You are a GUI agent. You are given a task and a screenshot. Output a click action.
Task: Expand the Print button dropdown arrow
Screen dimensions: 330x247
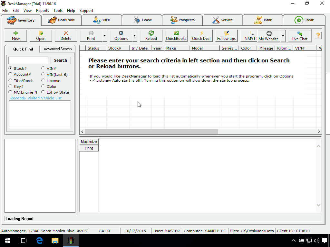pos(105,36)
